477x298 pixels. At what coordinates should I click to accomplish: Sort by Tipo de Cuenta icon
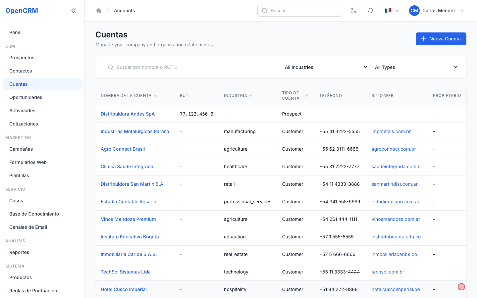307,96
